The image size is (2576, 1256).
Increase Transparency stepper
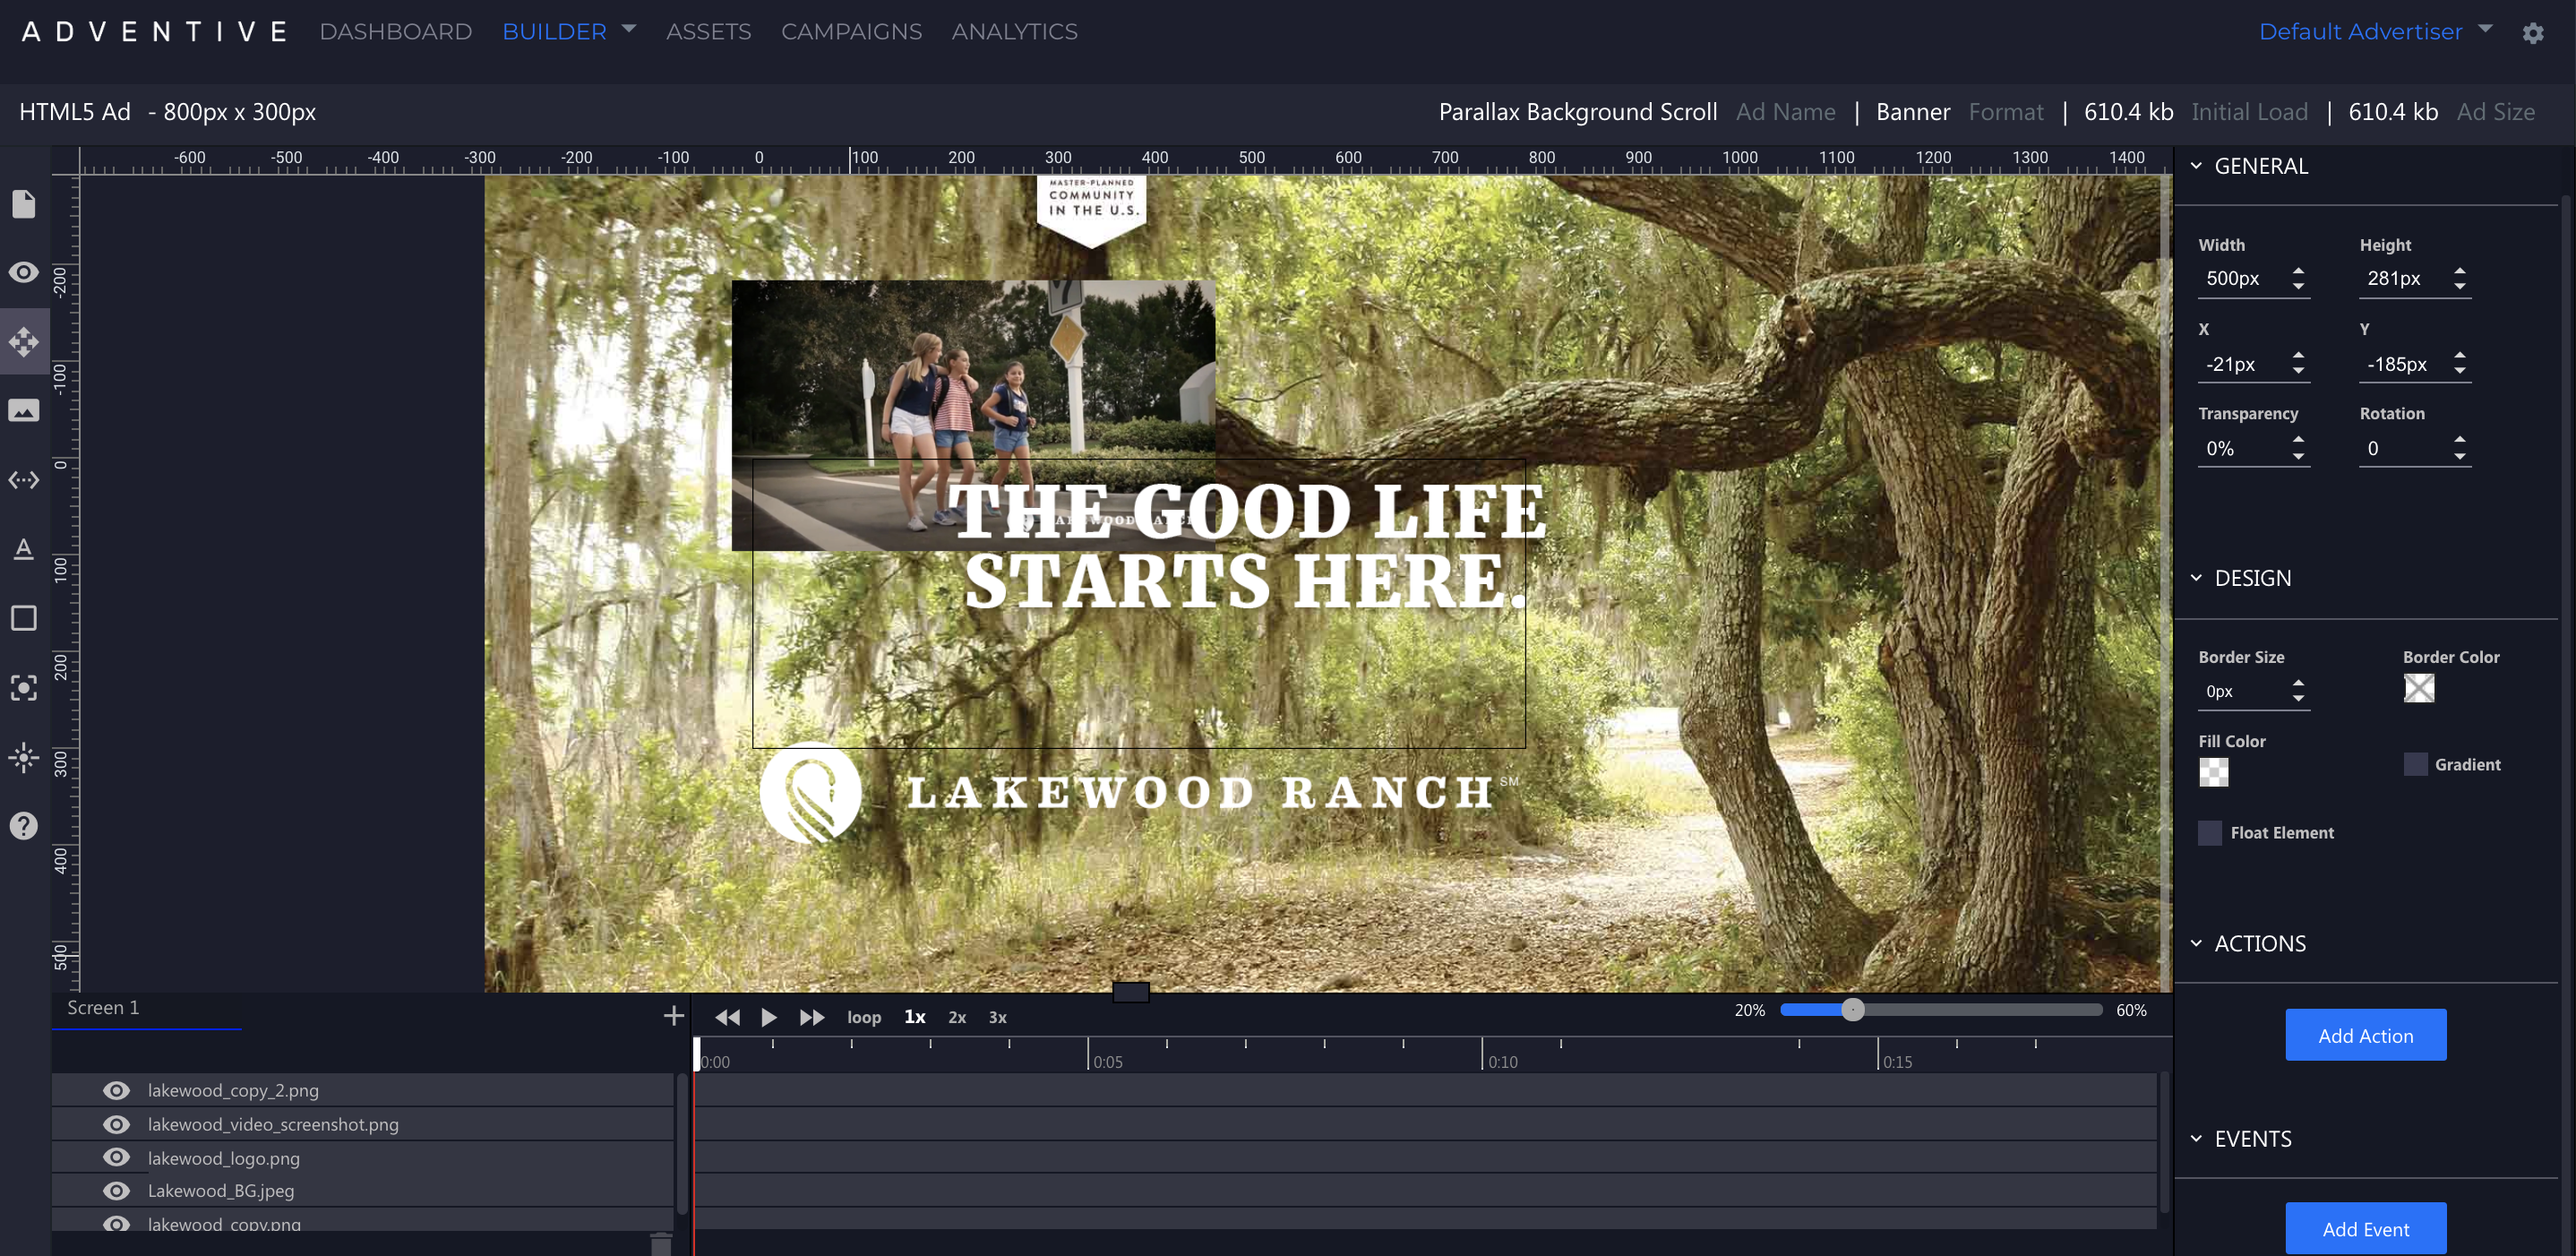[x=2298, y=440]
